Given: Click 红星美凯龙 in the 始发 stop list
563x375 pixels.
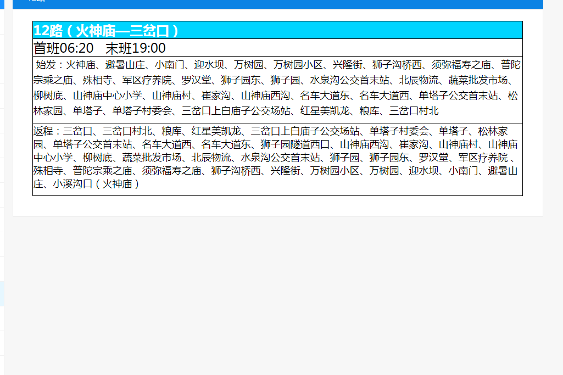Looking at the screenshot, I should point(325,110).
